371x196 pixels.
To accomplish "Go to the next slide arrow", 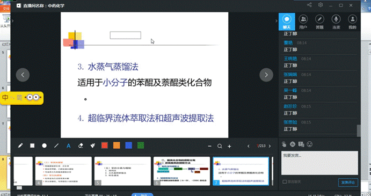I will point(266,75).
